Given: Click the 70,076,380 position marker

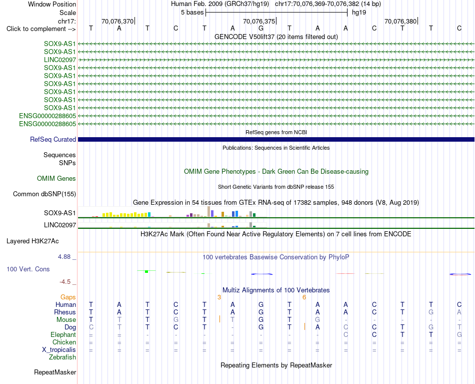Looking at the screenshot, I should click(400, 21).
